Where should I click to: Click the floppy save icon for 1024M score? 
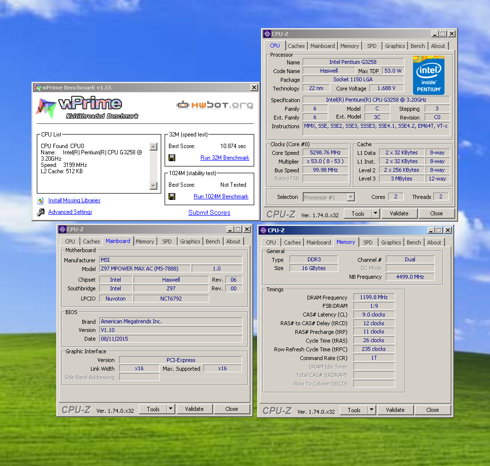coord(172,196)
